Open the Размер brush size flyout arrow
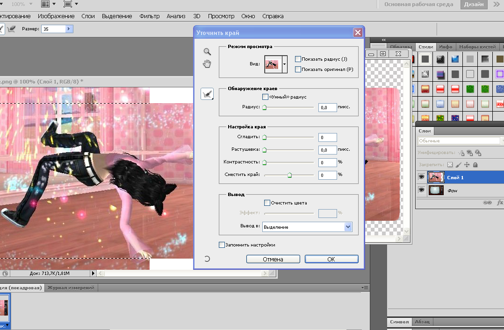 click(x=69, y=29)
